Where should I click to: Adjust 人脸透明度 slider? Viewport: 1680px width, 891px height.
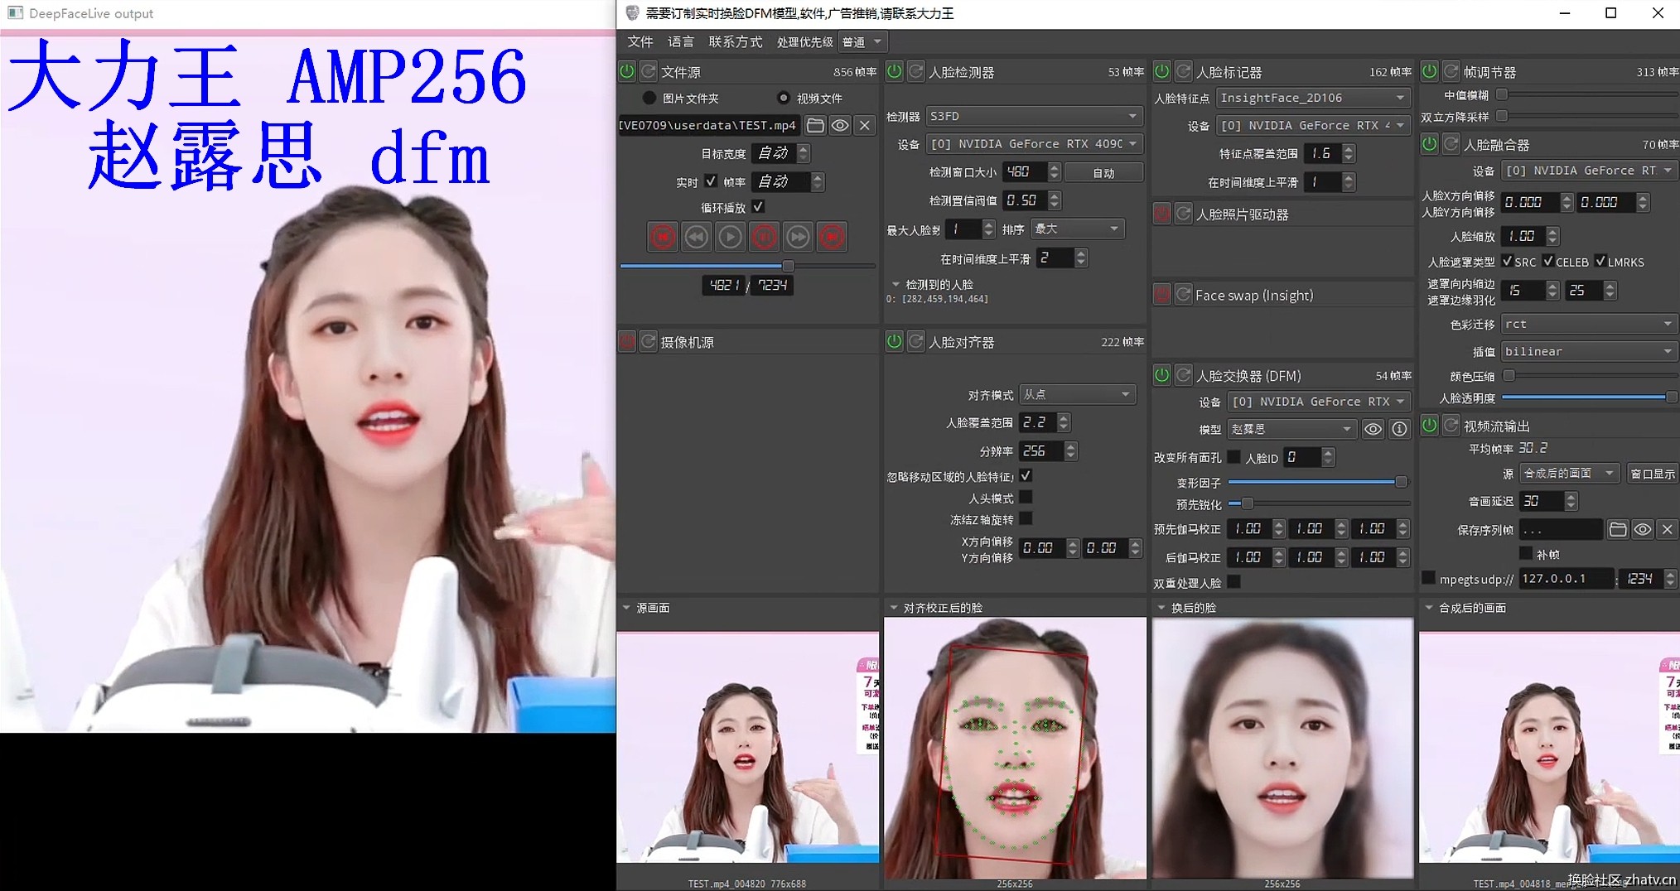[x=1589, y=397]
